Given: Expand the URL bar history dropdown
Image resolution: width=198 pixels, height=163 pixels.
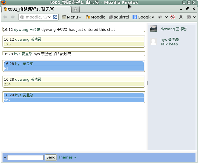Looking at the screenshot, I should [x=50, y=17].
